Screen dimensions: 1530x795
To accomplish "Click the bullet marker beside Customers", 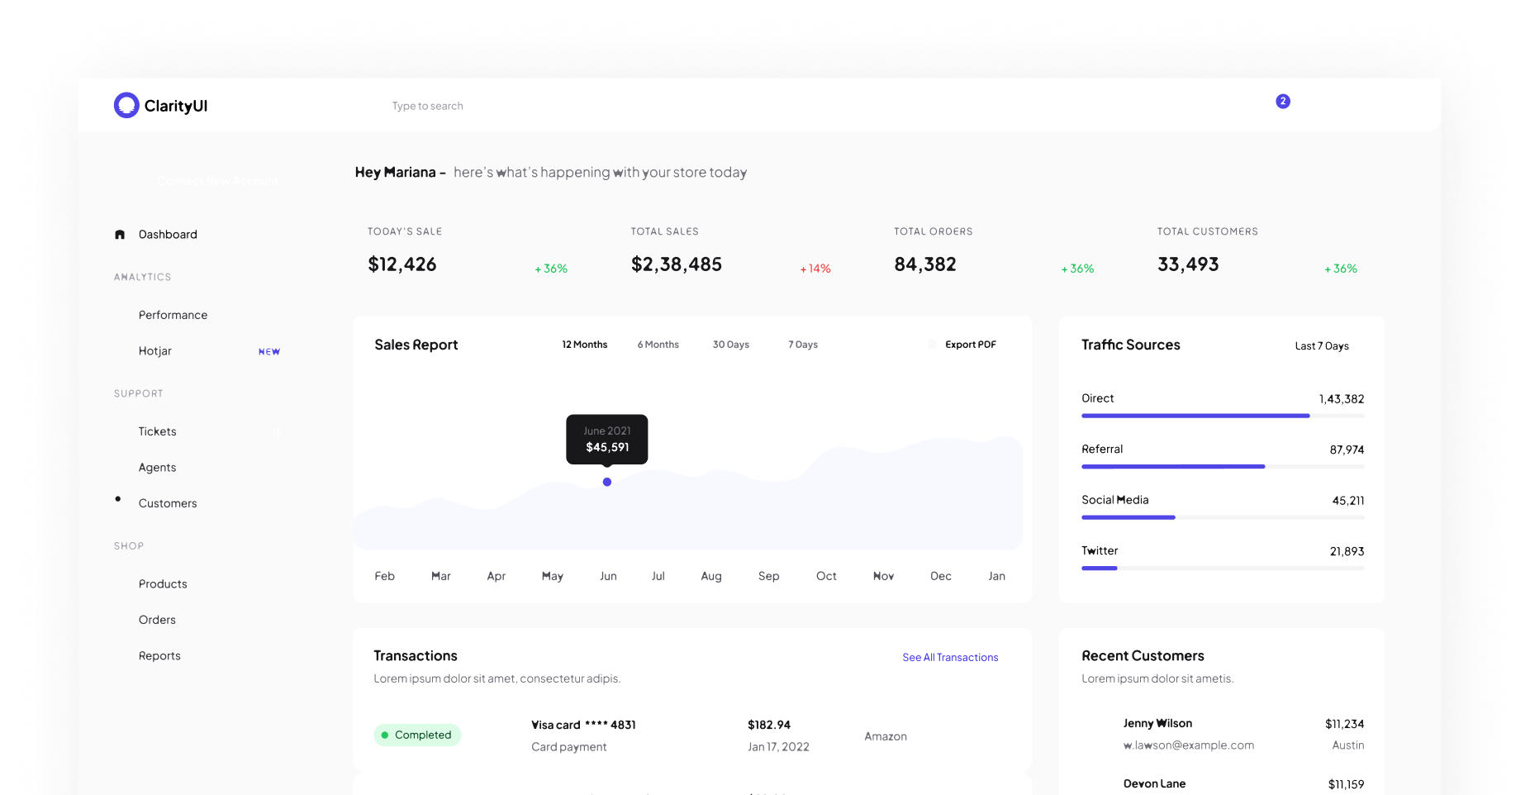I will tap(118, 499).
